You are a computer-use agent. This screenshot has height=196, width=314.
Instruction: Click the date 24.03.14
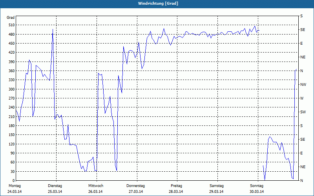click(15, 192)
